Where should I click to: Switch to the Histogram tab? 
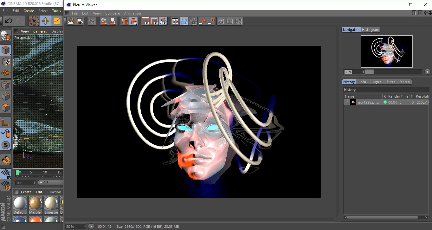tap(370, 30)
